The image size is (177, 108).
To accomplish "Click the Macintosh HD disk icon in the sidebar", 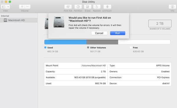I will [x=5, y=20].
